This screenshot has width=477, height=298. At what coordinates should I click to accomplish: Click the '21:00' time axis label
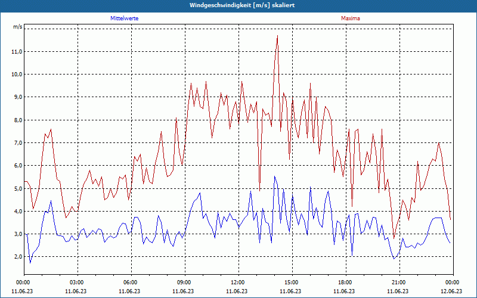click(x=399, y=283)
